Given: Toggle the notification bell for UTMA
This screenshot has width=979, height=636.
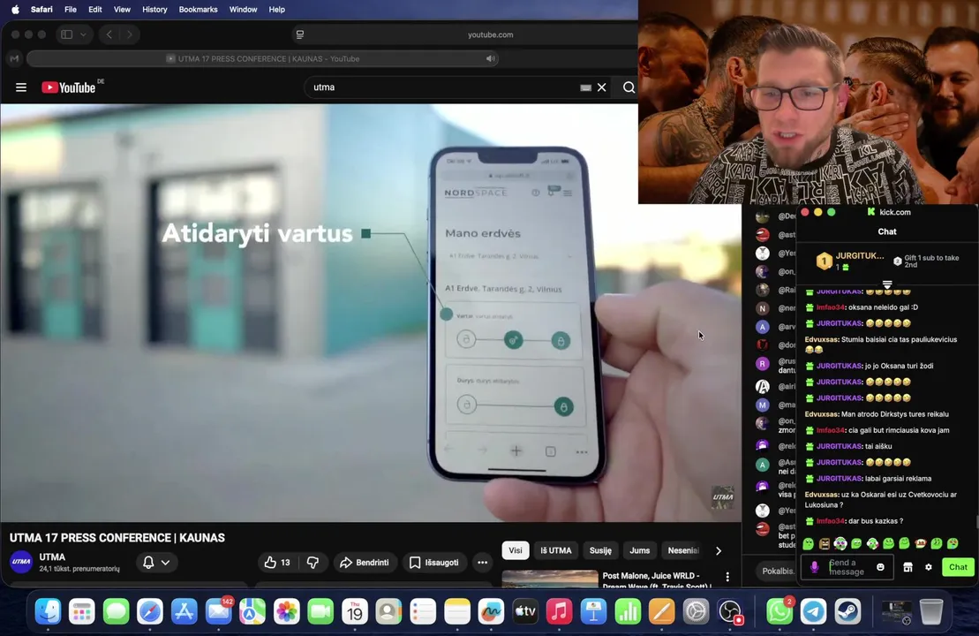Looking at the screenshot, I should click(x=148, y=563).
